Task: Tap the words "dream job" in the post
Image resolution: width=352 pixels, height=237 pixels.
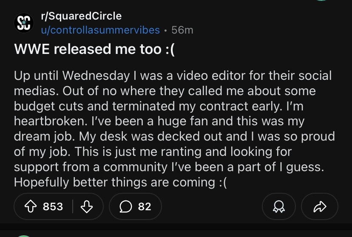Action: click(x=49, y=137)
